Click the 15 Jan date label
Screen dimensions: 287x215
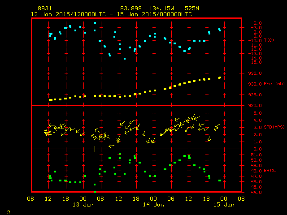tap(224, 205)
